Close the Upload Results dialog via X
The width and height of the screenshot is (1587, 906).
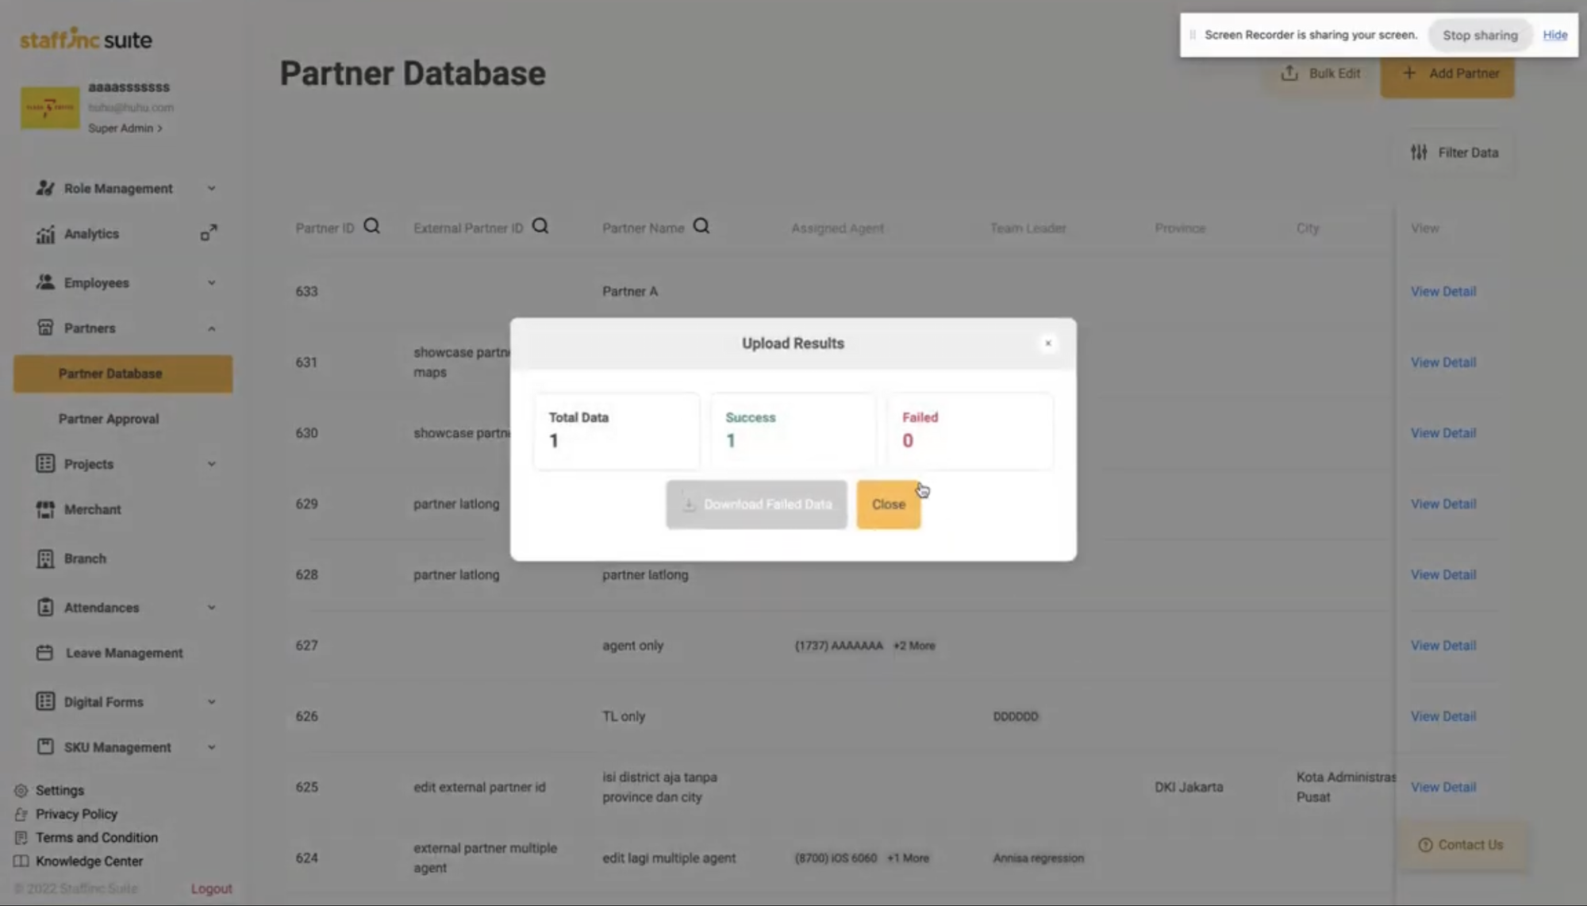[1048, 344]
